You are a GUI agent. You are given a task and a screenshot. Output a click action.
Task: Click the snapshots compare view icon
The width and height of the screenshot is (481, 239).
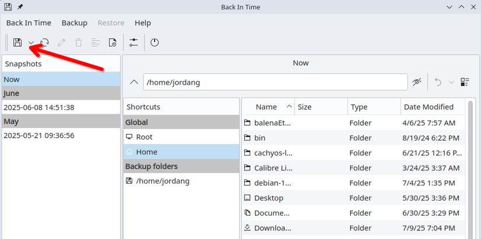[465, 82]
